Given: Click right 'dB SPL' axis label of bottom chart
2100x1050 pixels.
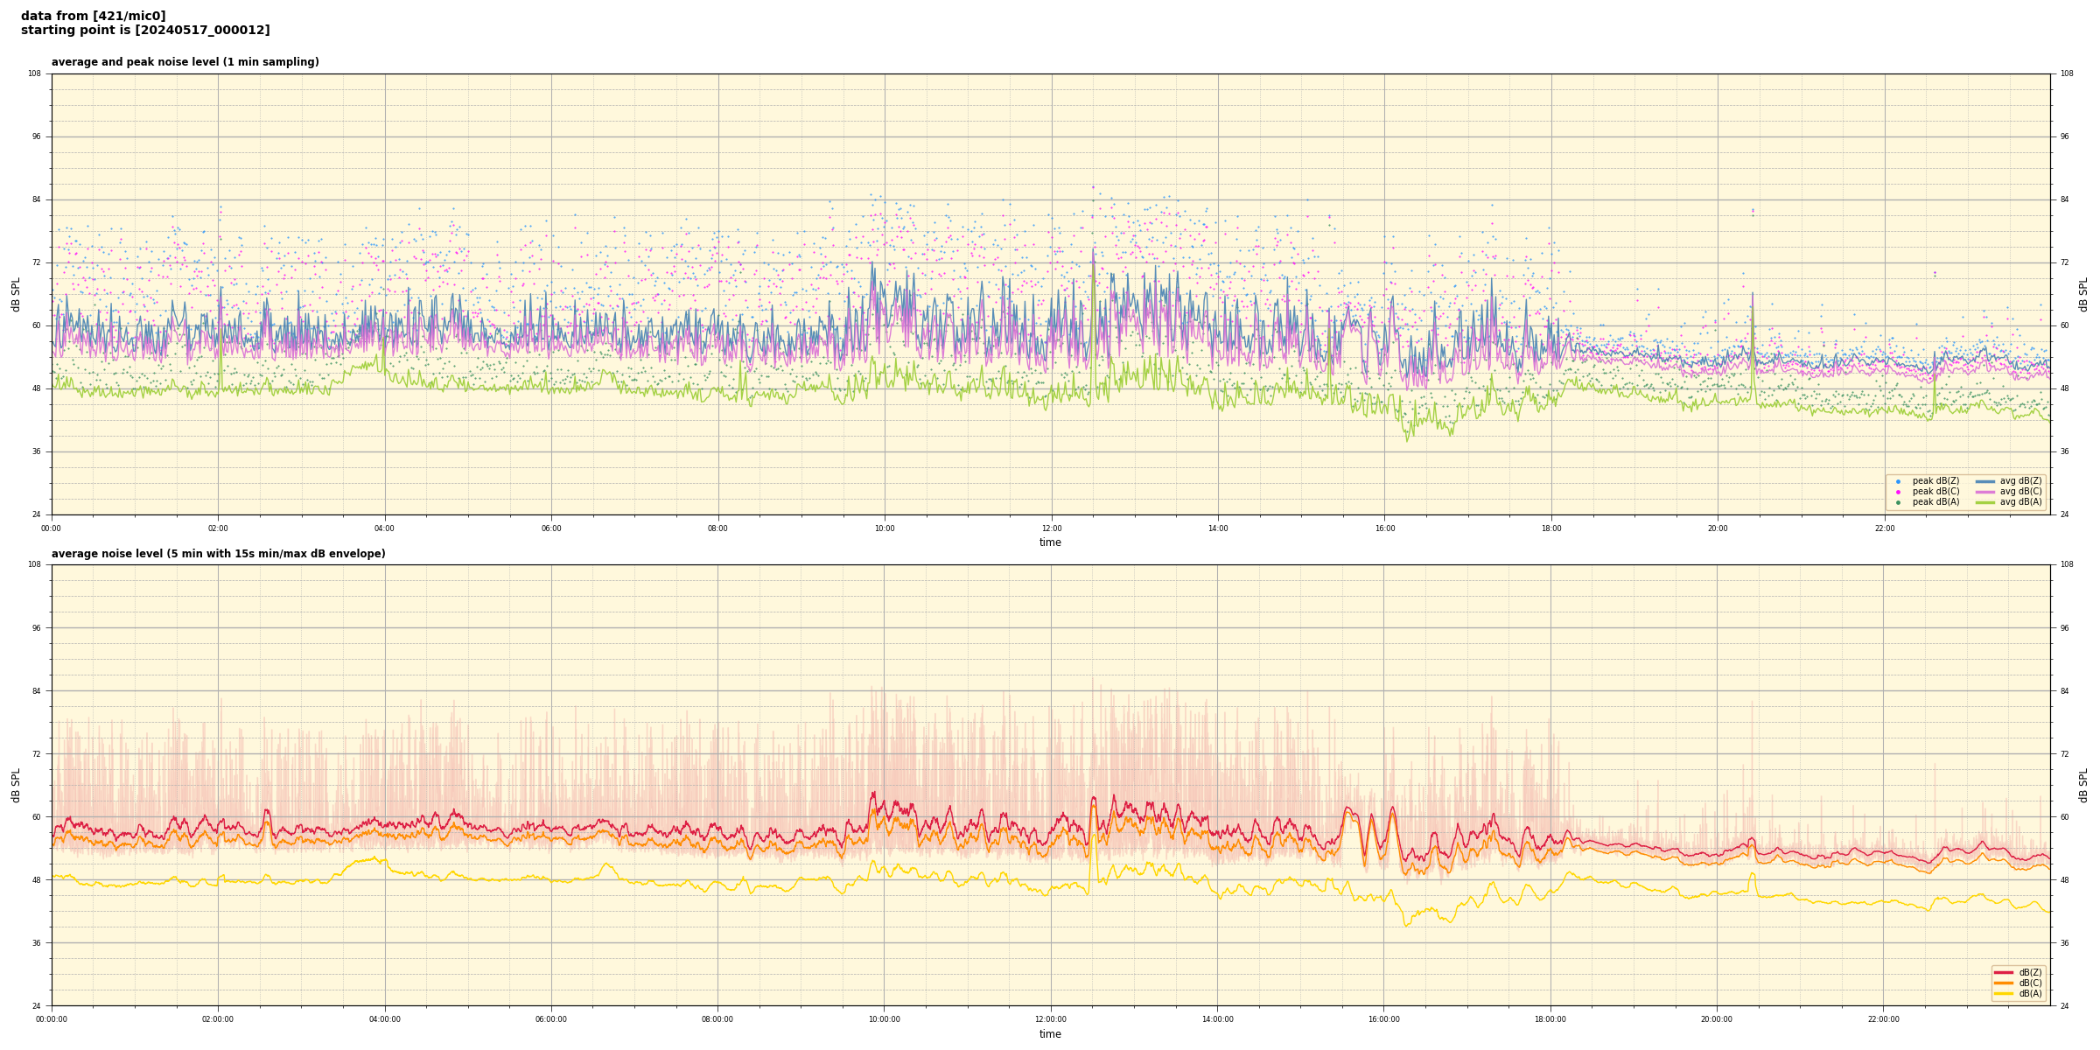Looking at the screenshot, I should click(x=2083, y=785).
